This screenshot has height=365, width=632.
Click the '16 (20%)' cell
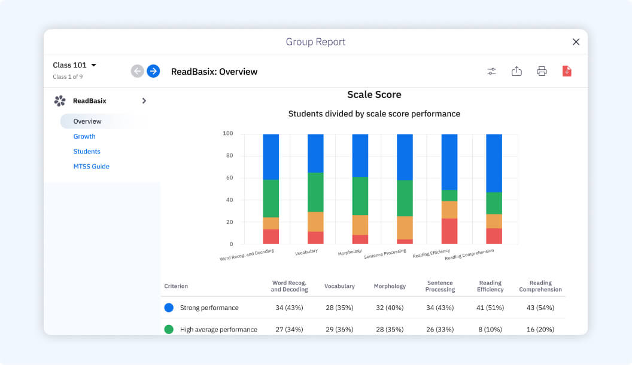(540, 329)
